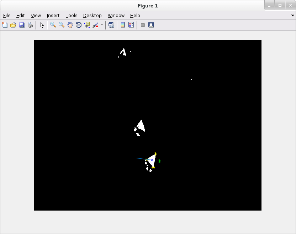Screen dimensions: 296x234
Task: Print the figure using the printer icon
Action: (x=30, y=25)
